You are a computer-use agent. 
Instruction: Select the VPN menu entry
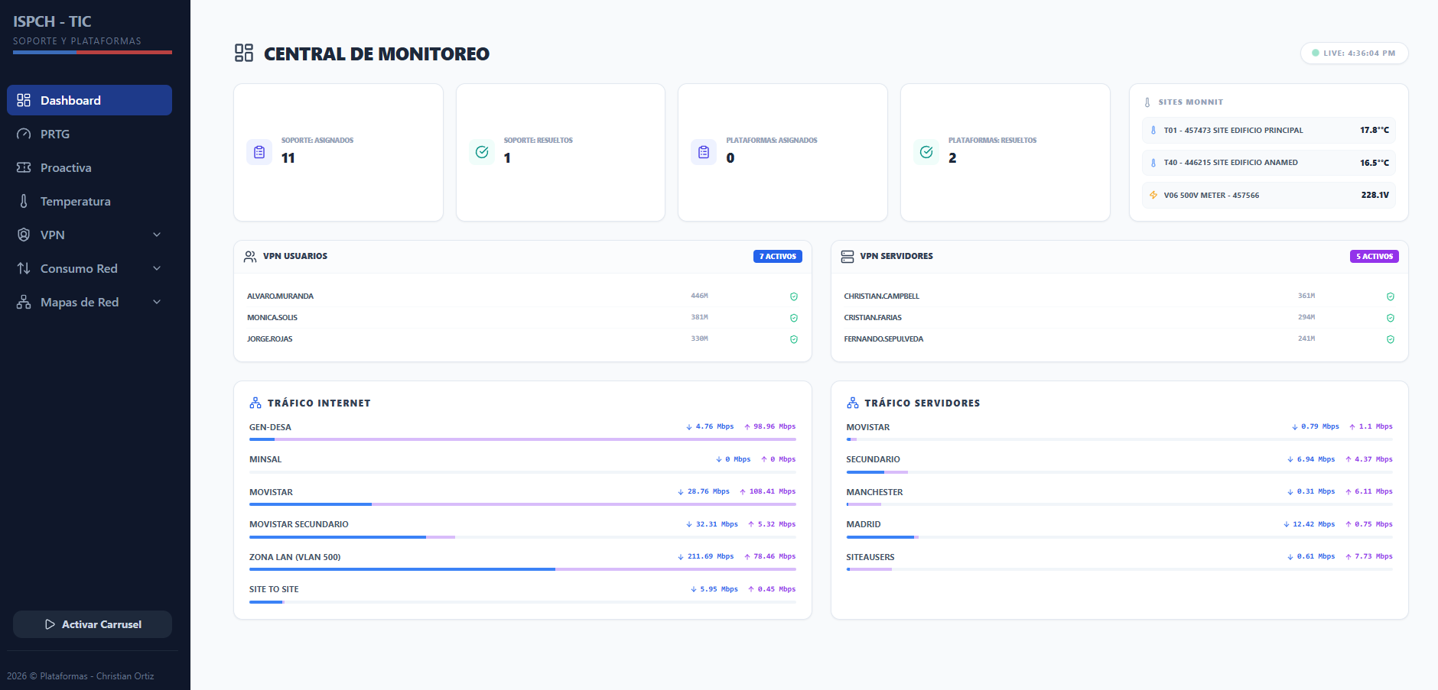click(x=89, y=235)
